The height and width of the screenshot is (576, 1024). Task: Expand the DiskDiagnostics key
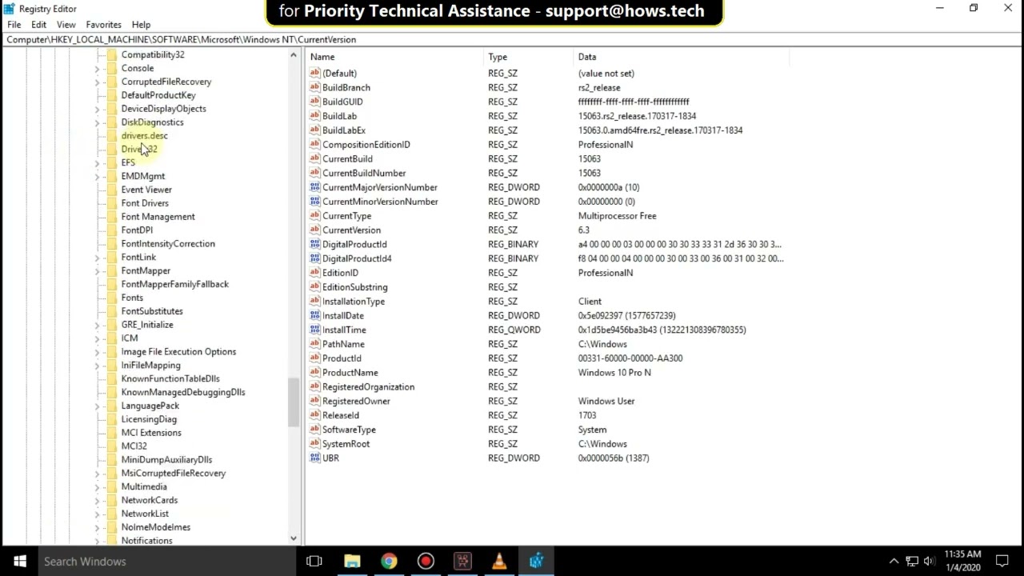98,122
